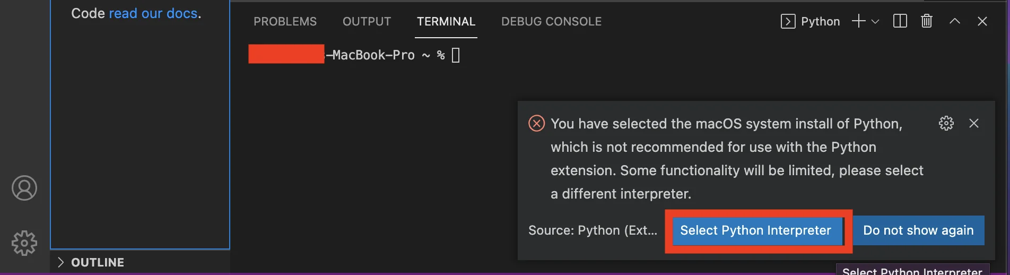Maximize panel with the up chevron
The image size is (1010, 275).
click(x=955, y=21)
